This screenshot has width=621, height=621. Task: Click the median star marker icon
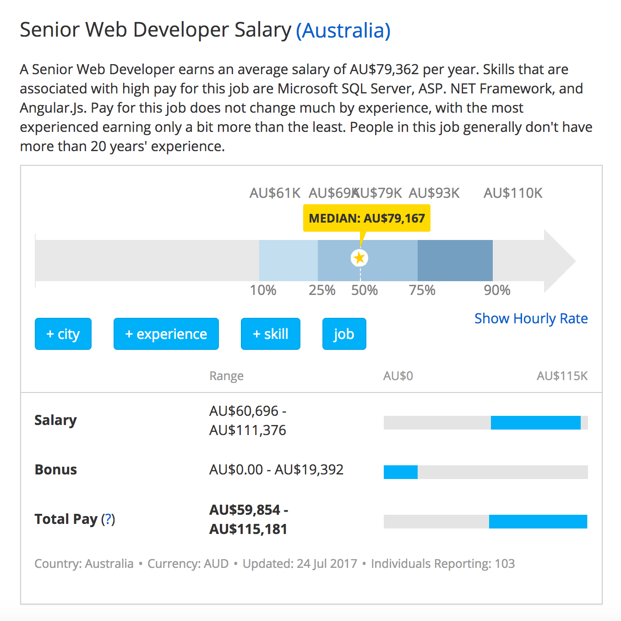(360, 258)
